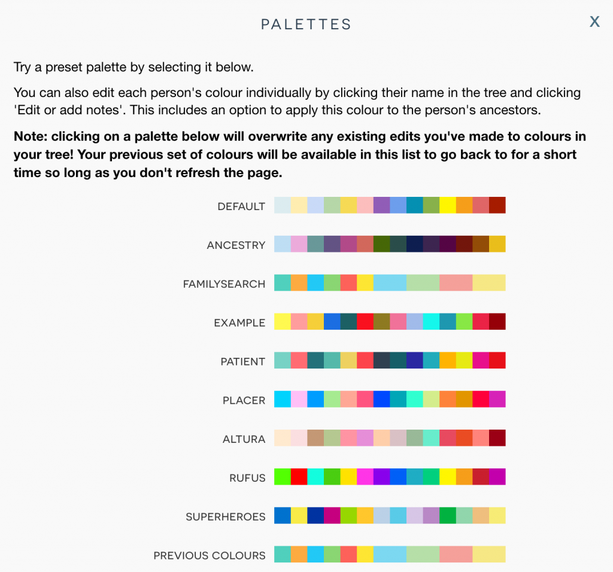Click the PALETTES dialog title
Viewport: 613px width, 572px height.
(306, 24)
